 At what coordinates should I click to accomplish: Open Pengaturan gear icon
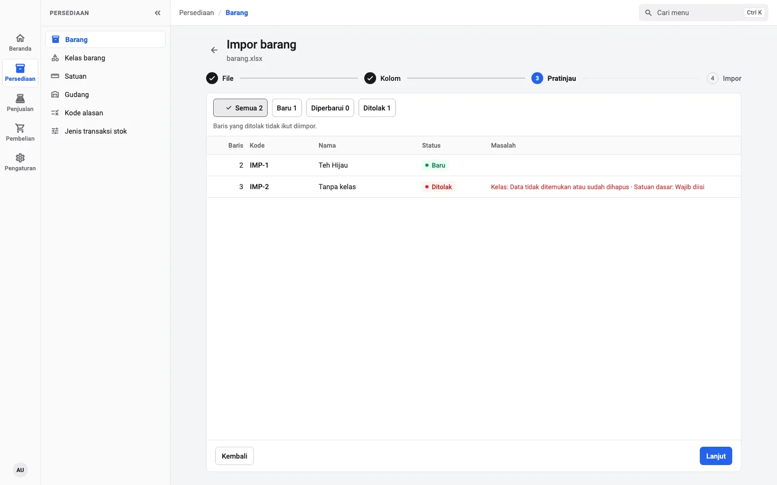[x=20, y=158]
